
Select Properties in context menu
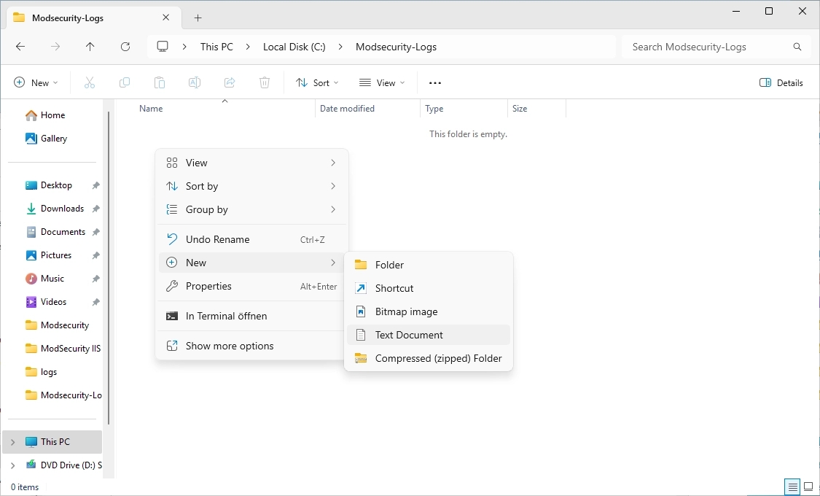point(208,286)
